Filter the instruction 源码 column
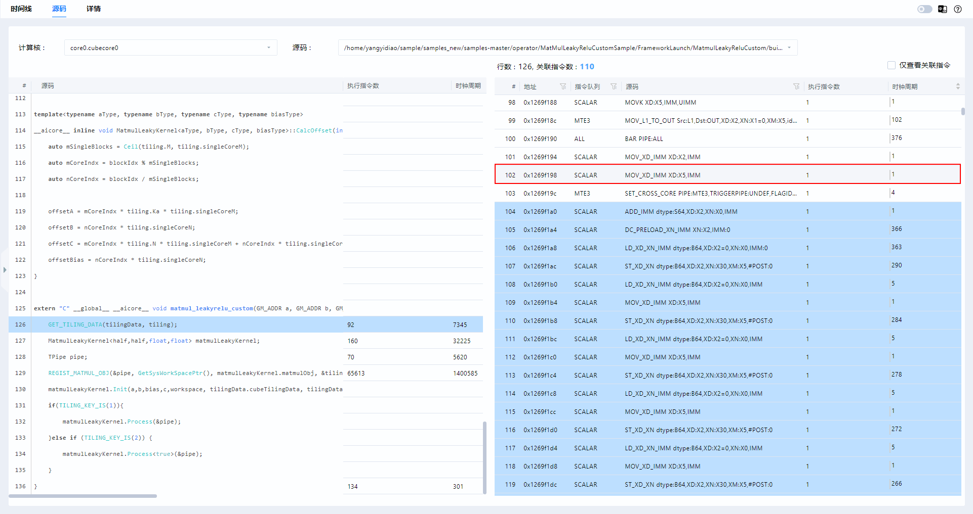Image resolution: width=973 pixels, height=514 pixels. coord(796,86)
